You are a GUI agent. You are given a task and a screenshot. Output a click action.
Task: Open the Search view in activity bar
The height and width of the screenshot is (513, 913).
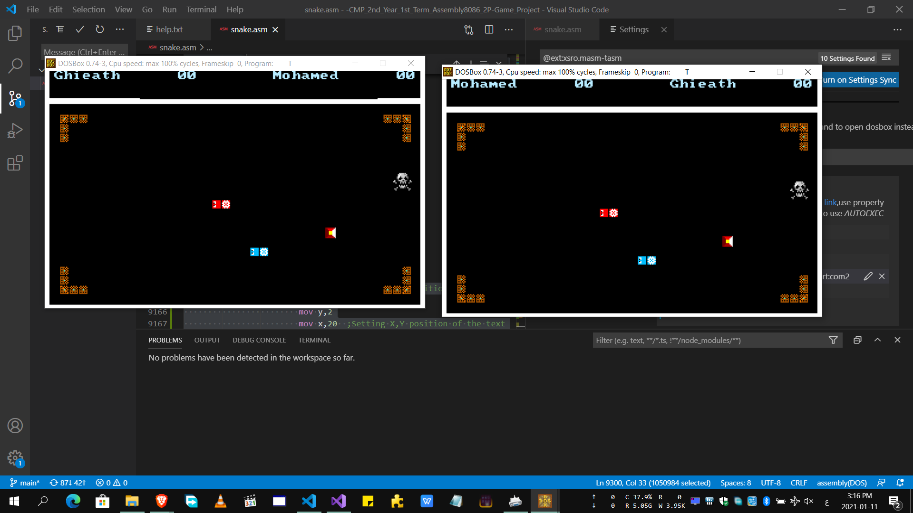pos(15,66)
